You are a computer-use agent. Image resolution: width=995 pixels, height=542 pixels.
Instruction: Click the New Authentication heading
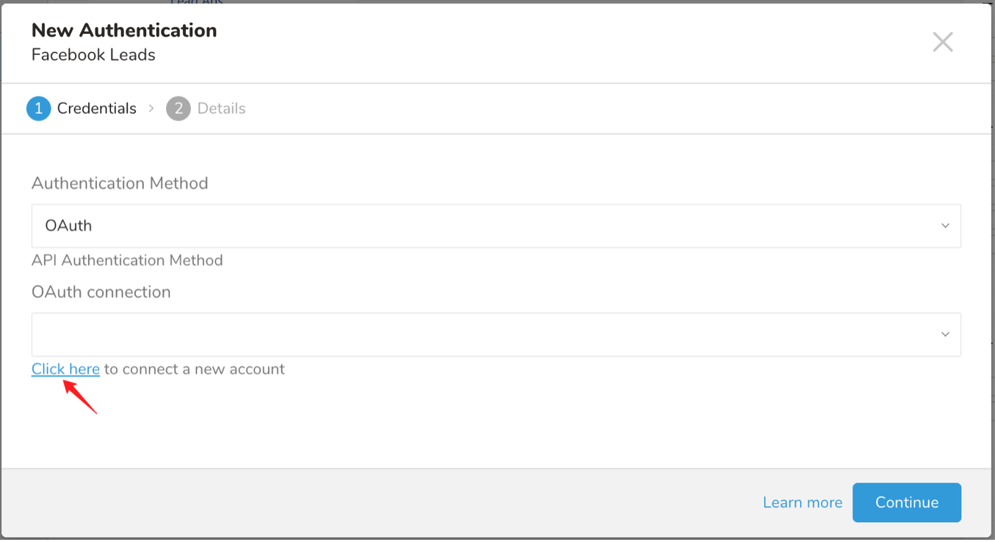click(x=124, y=31)
